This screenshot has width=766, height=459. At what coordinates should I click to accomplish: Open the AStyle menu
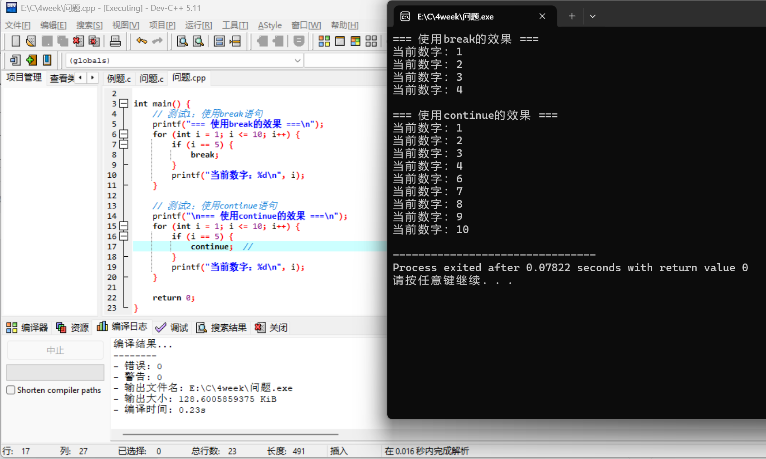pyautogui.click(x=270, y=25)
